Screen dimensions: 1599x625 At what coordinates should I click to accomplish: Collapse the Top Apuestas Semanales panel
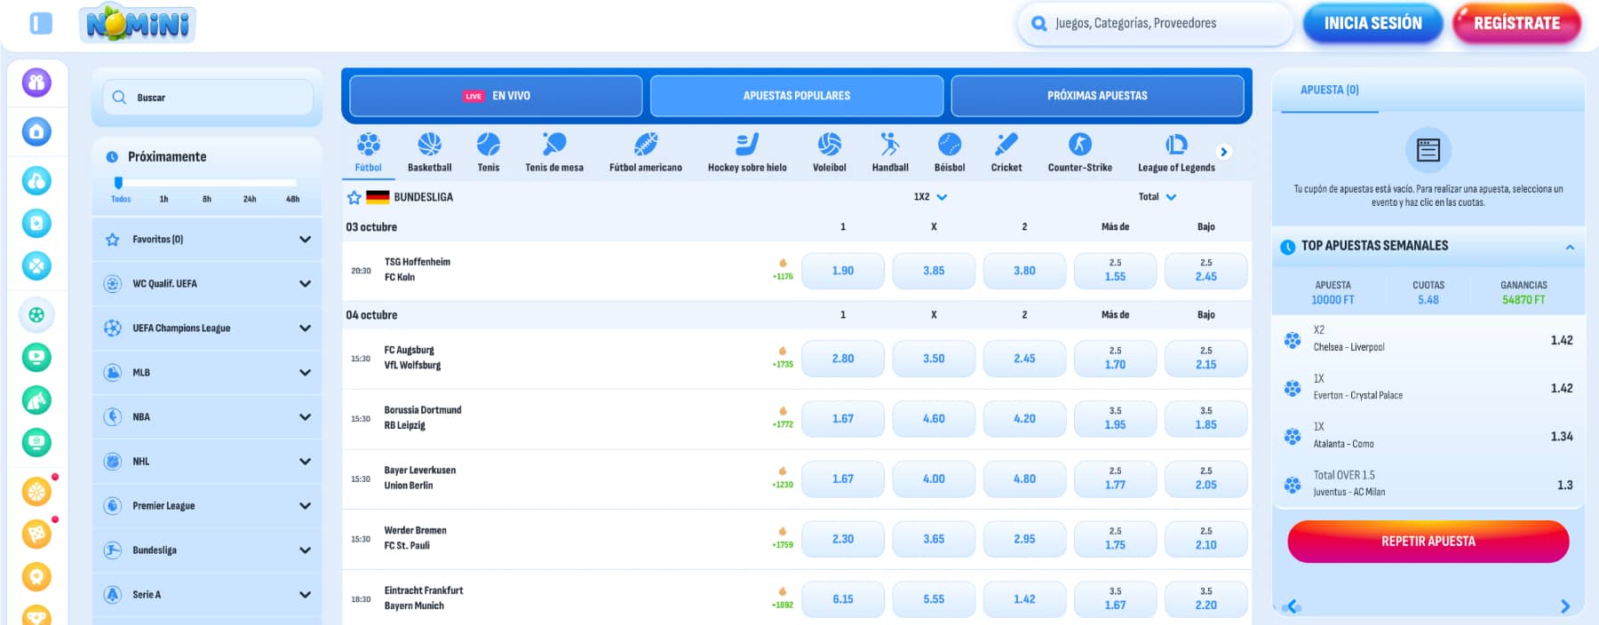[x=1569, y=247]
